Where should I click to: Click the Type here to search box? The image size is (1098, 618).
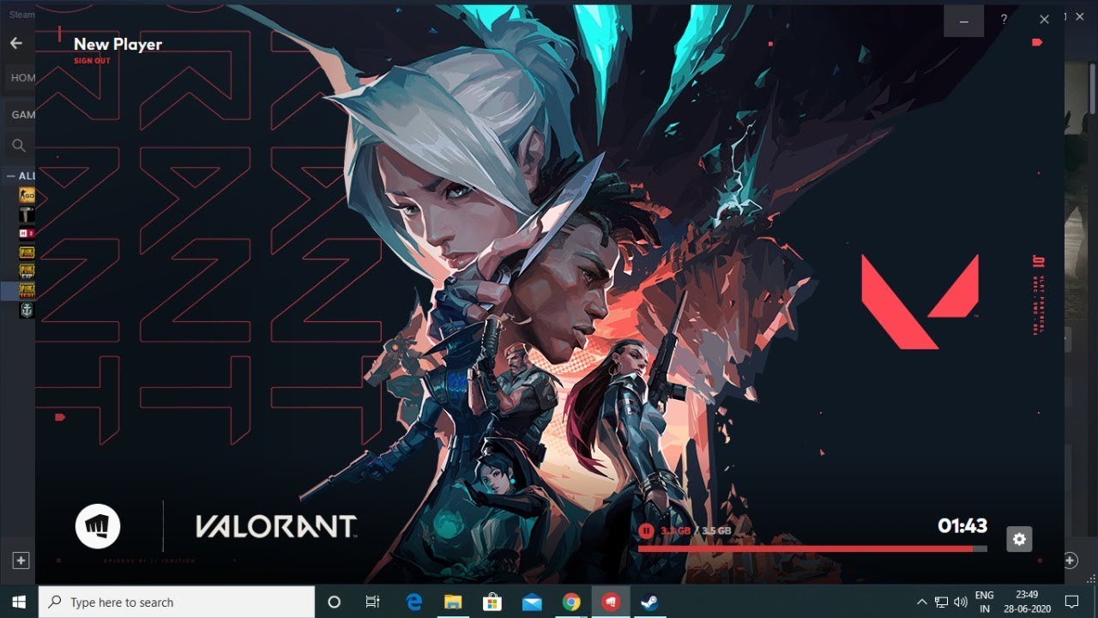(x=177, y=602)
